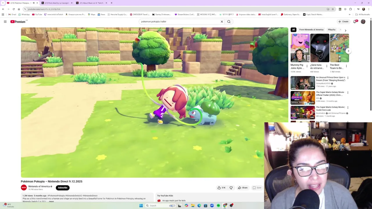Image resolution: width=372 pixels, height=209 pixels.
Task: Open Yoshi First Look video thumbnail
Action: [x=303, y=112]
